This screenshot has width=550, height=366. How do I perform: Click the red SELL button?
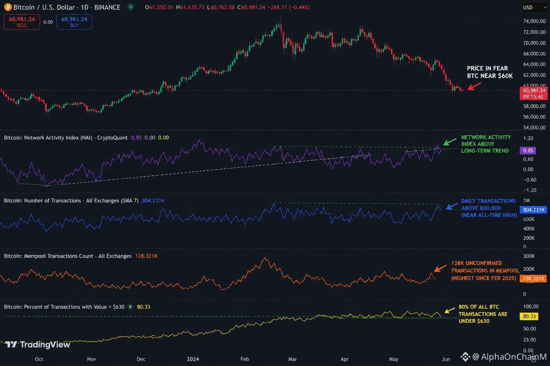[22, 22]
